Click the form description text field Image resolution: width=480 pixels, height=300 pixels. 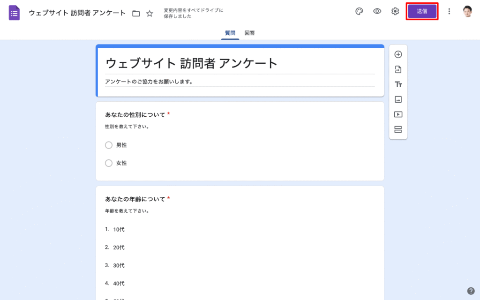click(239, 82)
